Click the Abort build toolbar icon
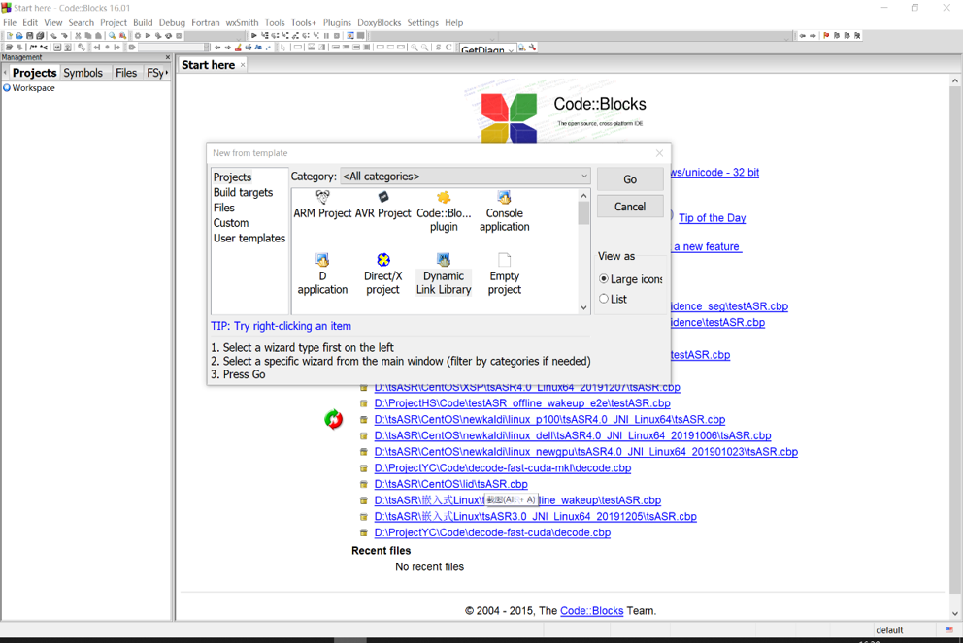 179,36
